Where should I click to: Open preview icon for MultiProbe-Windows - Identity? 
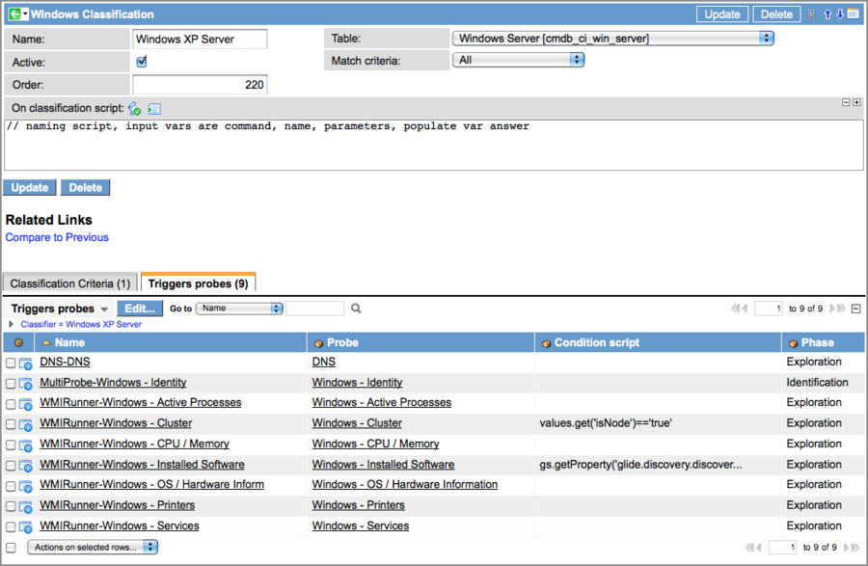pyautogui.click(x=25, y=384)
